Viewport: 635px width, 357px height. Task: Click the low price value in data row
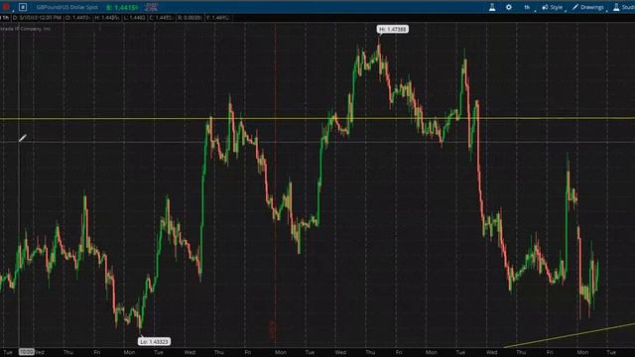tap(135, 18)
